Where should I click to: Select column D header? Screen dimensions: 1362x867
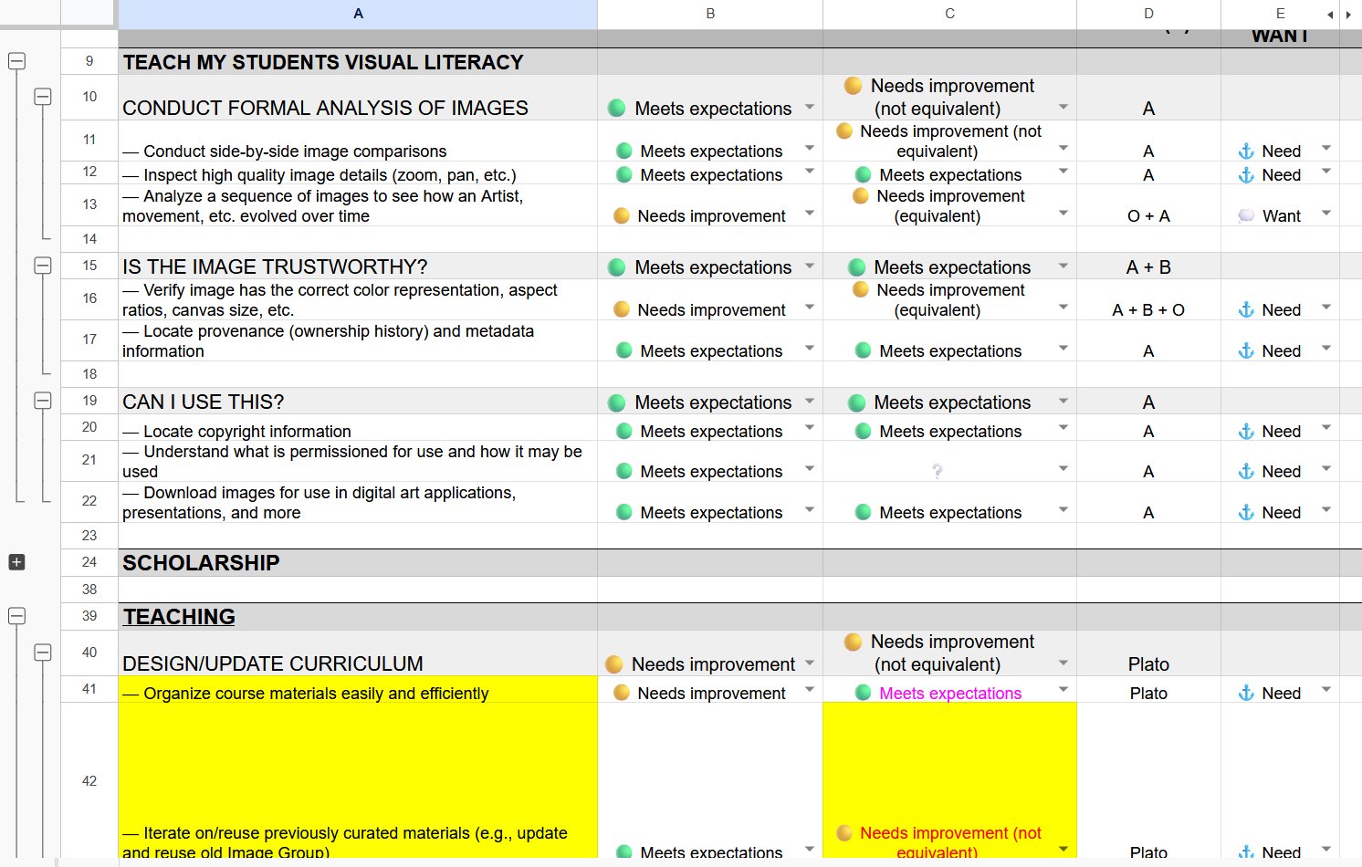[1148, 14]
